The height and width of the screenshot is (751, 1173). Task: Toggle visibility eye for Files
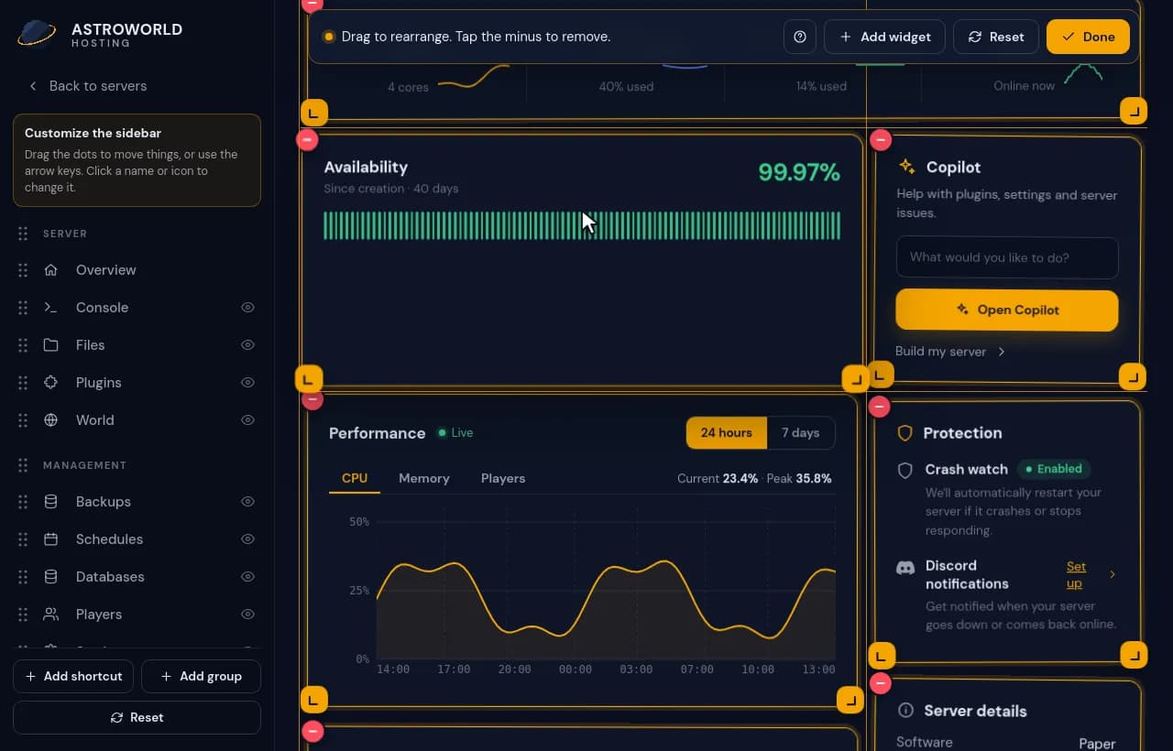[x=247, y=345]
